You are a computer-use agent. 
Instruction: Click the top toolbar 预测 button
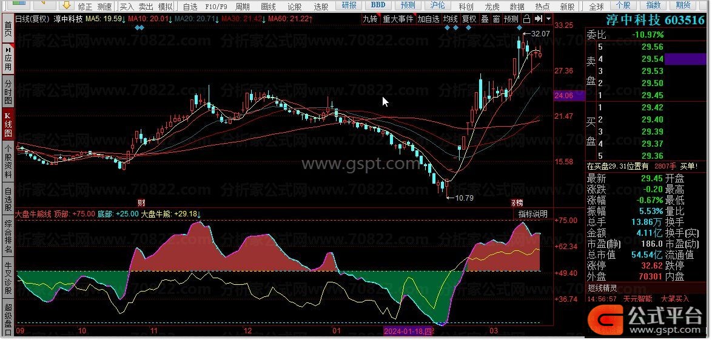pos(408,5)
